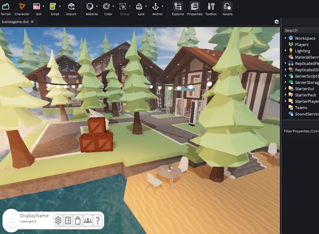319x234 pixels.
Task: Switch to the baristagame.rbxl tab
Action: (x=15, y=22)
